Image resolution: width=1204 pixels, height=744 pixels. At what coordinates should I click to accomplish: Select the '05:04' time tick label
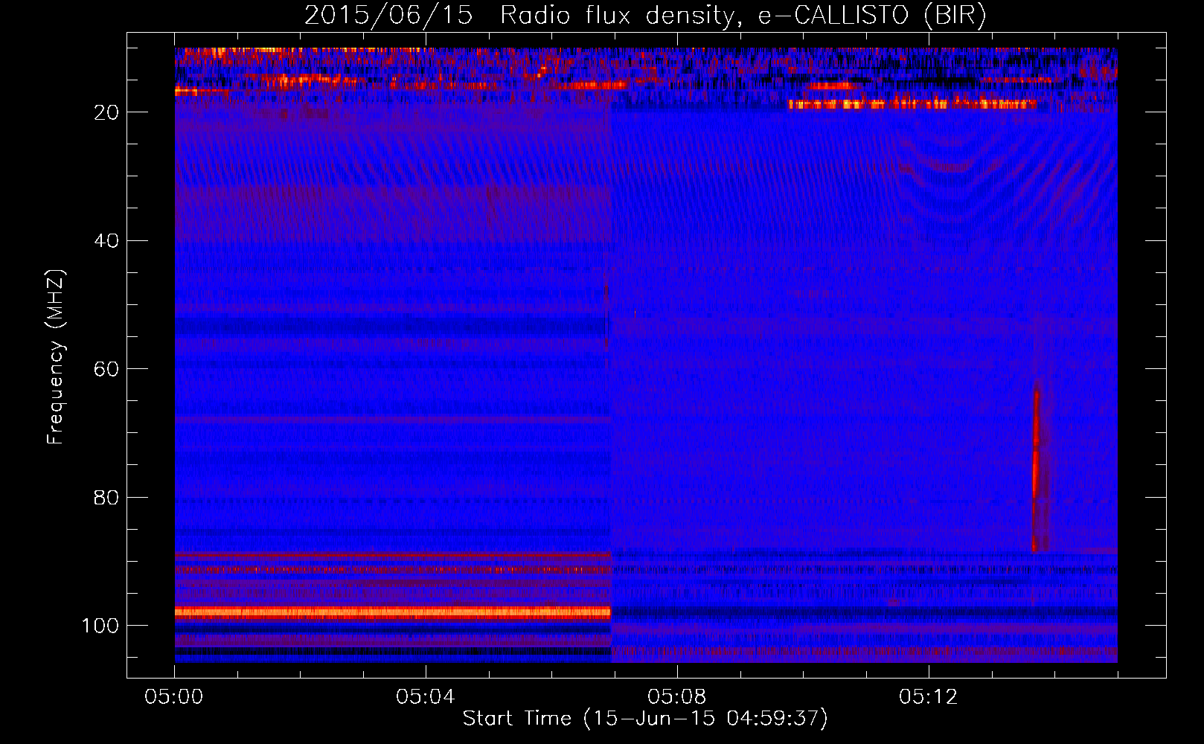426,697
